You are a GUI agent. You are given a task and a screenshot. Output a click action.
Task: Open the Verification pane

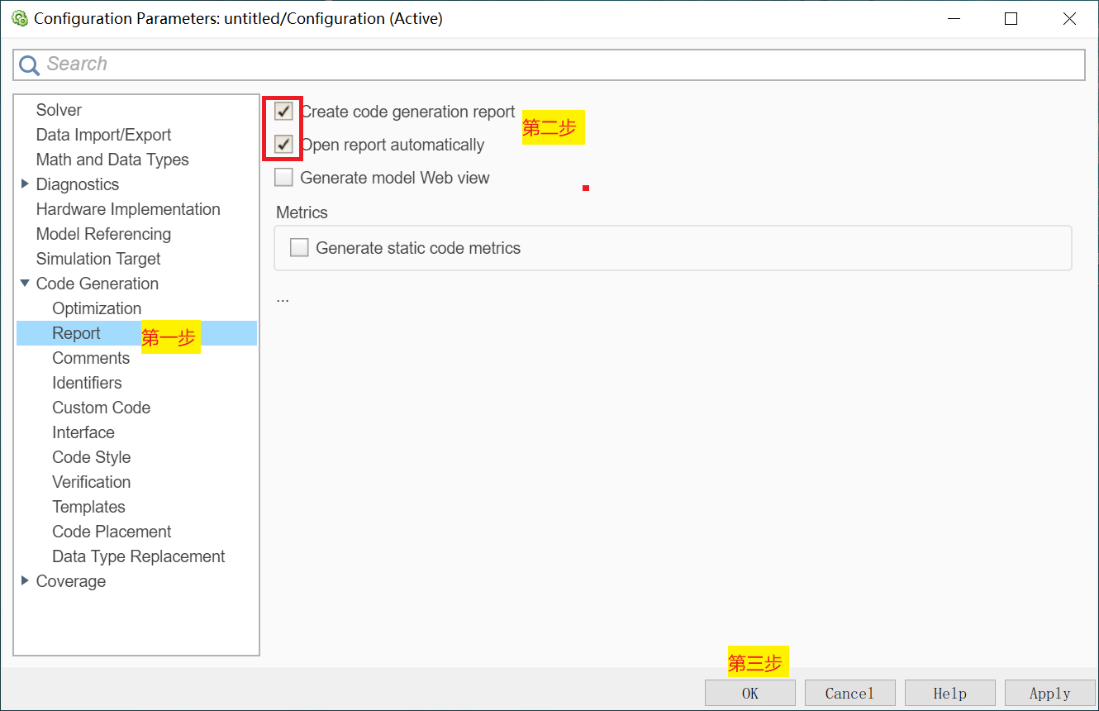point(91,482)
